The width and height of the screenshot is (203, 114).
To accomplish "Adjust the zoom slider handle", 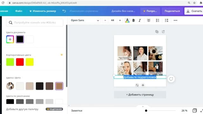I will (146, 111).
